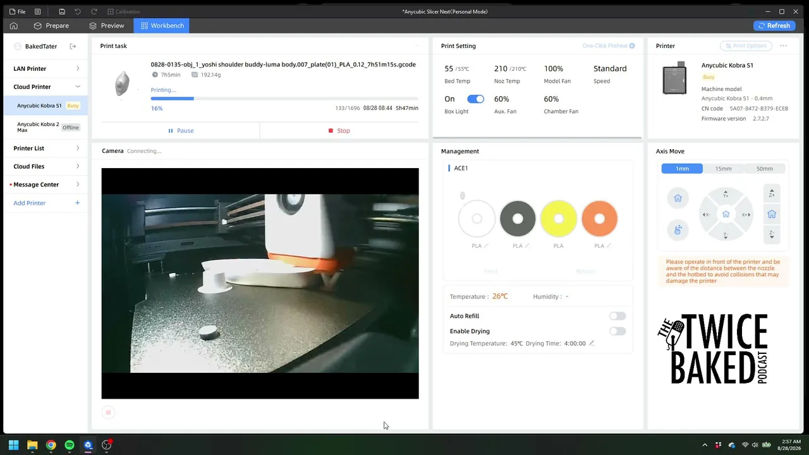This screenshot has height=455, width=809.
Task: Toggle the Box Light switch
Action: (x=475, y=99)
